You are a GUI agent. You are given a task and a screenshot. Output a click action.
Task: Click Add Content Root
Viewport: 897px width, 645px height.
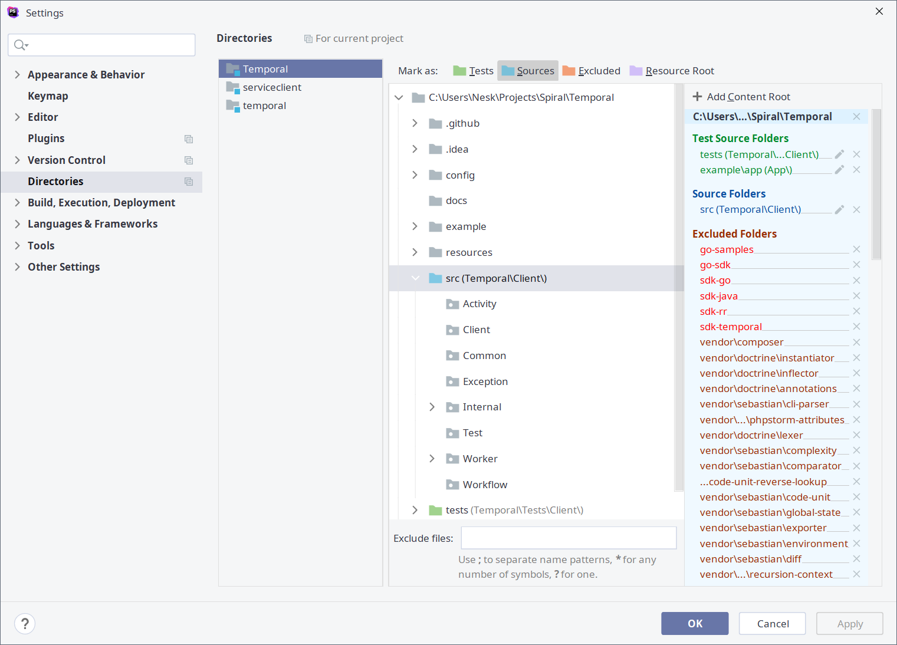coord(741,97)
